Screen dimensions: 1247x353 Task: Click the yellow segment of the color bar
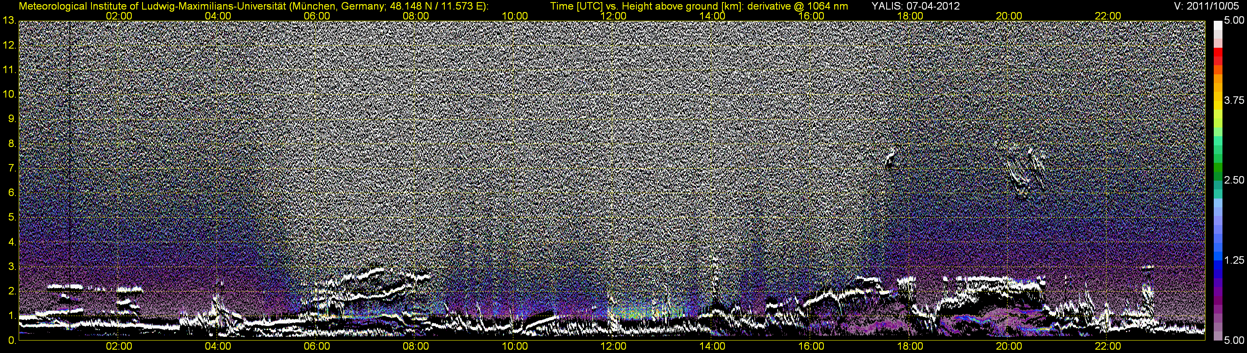pyautogui.click(x=1217, y=106)
